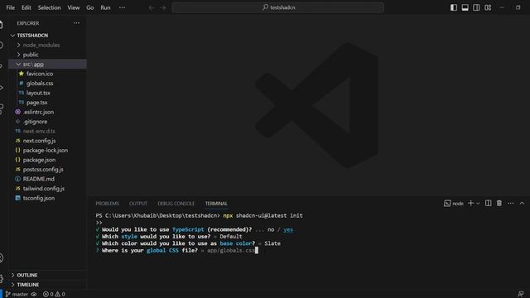Toggle the secondary side bar layout icon
Viewport: 530px width, 298px height.
click(x=476, y=7)
